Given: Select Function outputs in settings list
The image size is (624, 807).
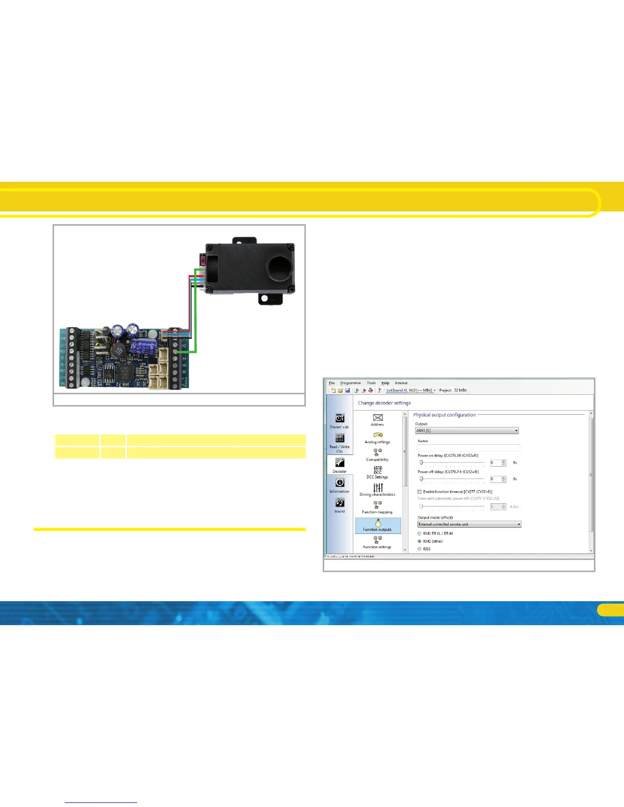Looking at the screenshot, I should coord(378,525).
